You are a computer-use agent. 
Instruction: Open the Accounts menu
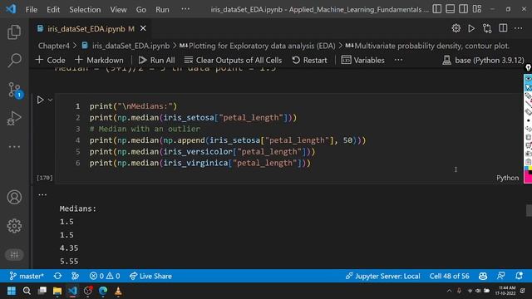[x=14, y=197]
